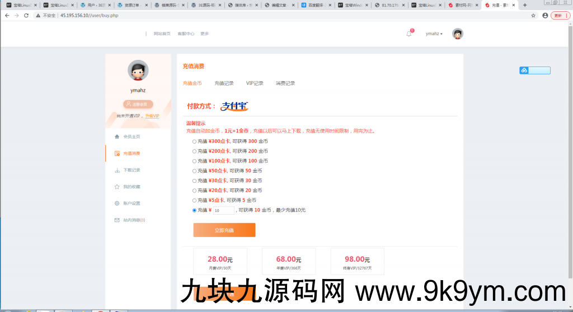Reload the page with refresh icon
Image resolution: width=573 pixels, height=312 pixels.
click(x=26, y=15)
